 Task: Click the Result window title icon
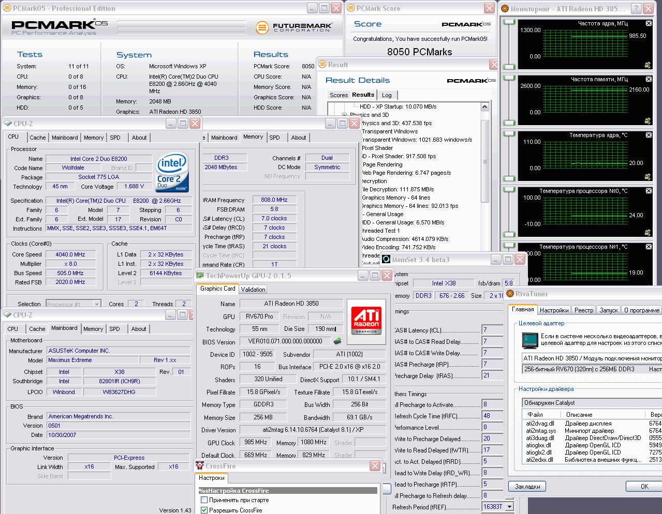point(322,65)
